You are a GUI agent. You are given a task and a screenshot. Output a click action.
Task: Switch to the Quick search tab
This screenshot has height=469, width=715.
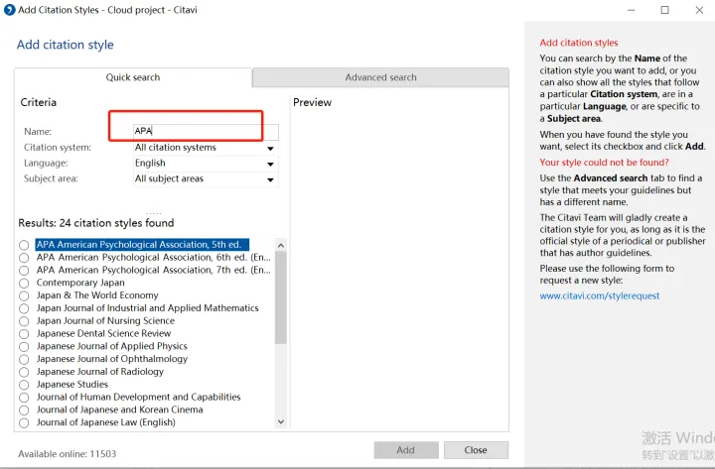[133, 77]
